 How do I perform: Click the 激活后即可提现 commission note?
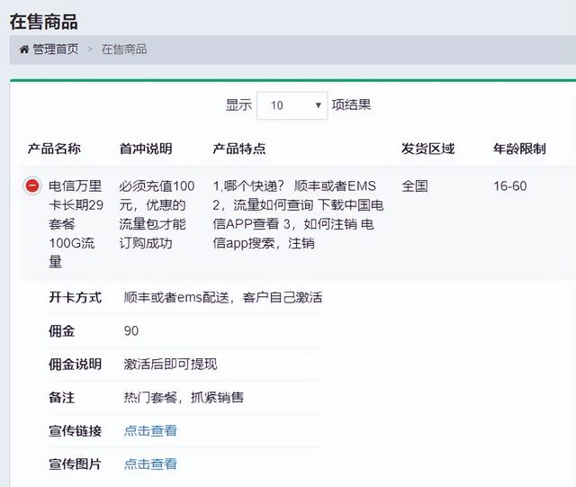[x=170, y=364]
